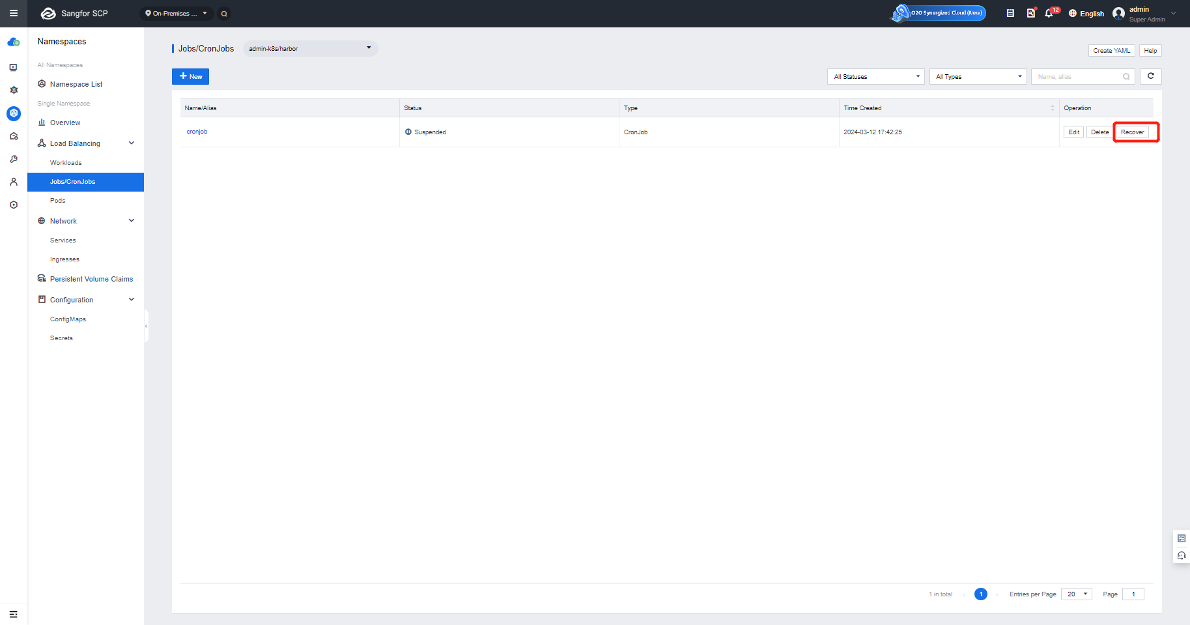Recover the suspended cronjob
This screenshot has width=1190, height=625.
pos(1133,132)
